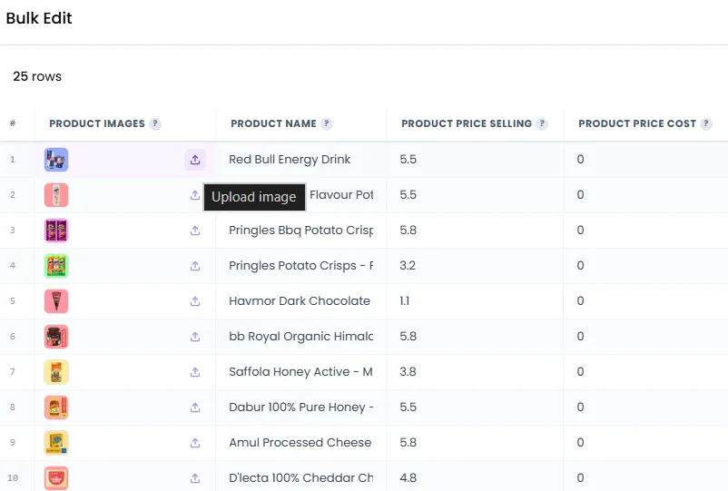
Task: Edit selling price 4.8 for D'lecta
Action: [475, 477]
